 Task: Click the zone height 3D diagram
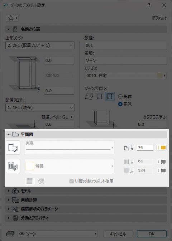(25, 73)
